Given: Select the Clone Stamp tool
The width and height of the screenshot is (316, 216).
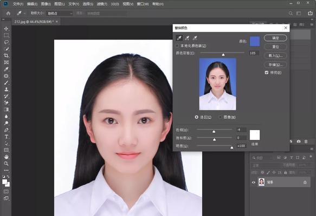Looking at the screenshot, I should (x=7, y=89).
